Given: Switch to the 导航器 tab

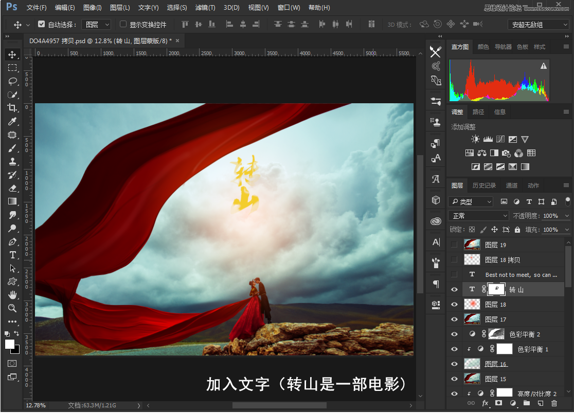Looking at the screenshot, I should (504, 47).
